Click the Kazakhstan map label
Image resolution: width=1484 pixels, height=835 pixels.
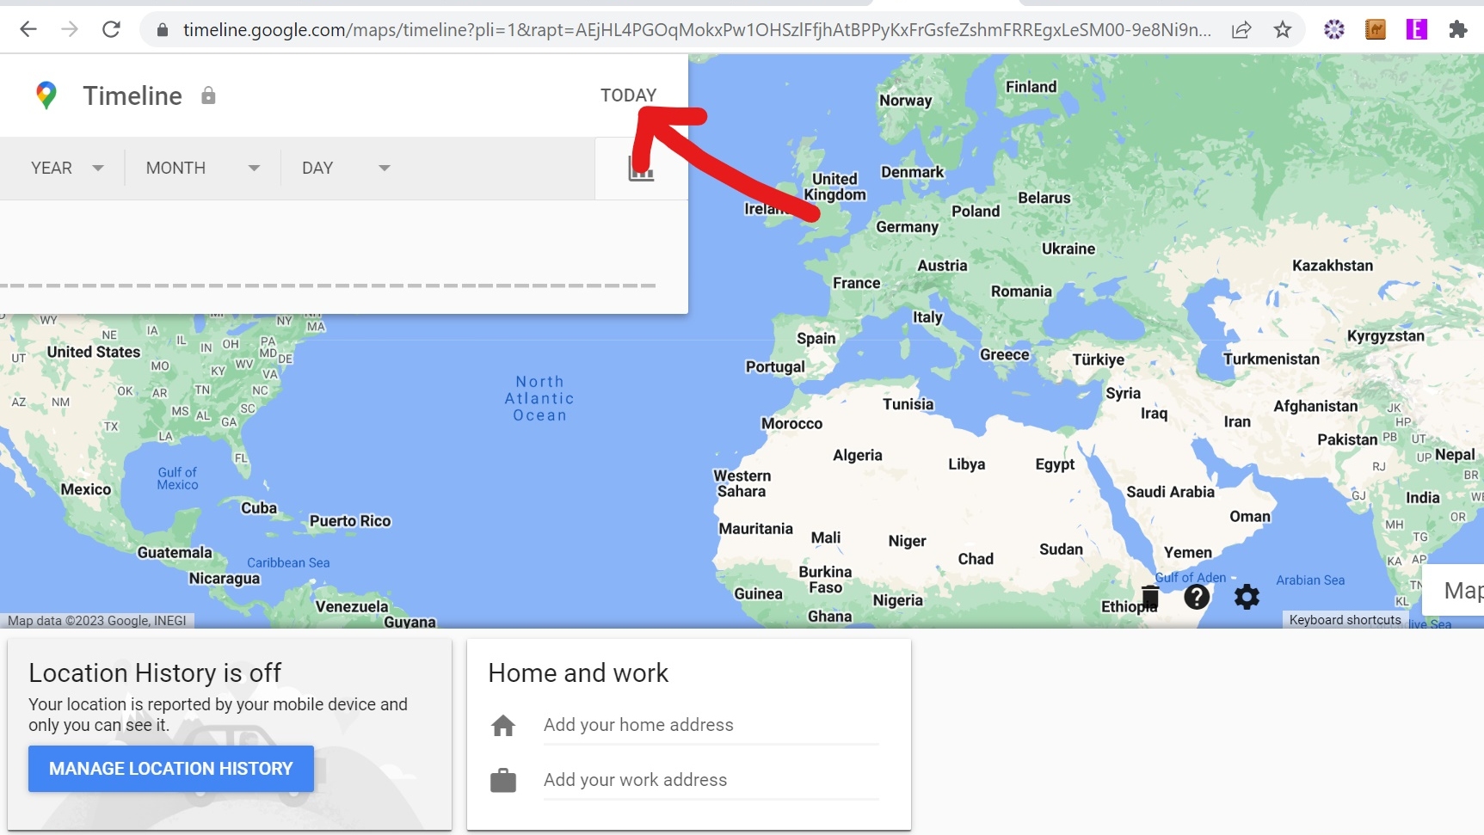(1332, 265)
